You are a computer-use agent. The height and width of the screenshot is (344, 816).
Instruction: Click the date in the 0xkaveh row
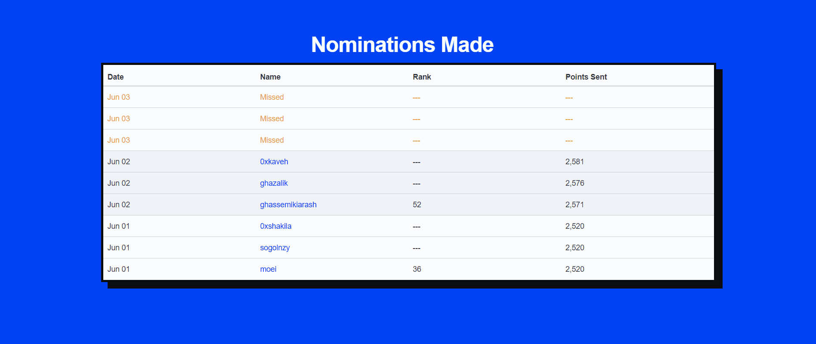point(118,162)
